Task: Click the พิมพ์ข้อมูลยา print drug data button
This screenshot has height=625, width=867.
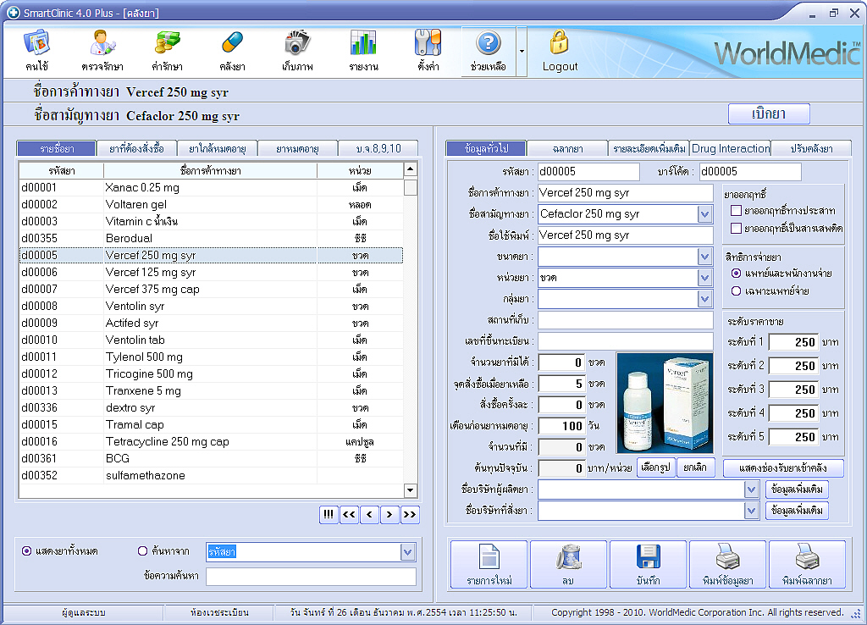Action: pos(727,564)
